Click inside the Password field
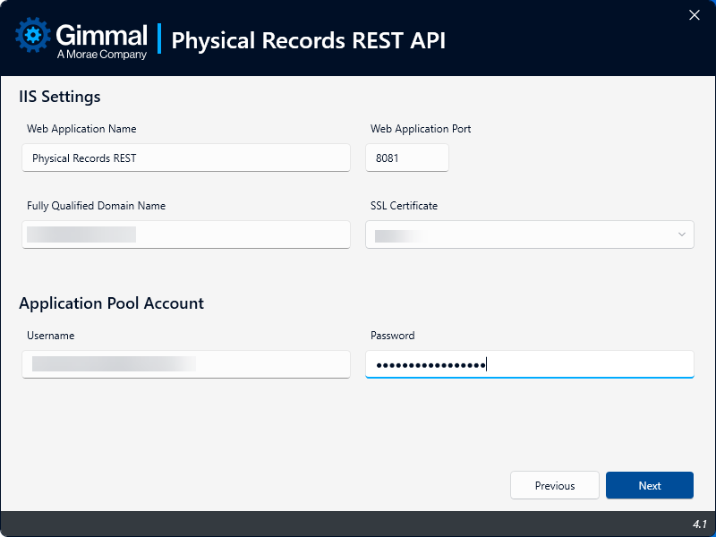The height and width of the screenshot is (537, 716). point(582,363)
